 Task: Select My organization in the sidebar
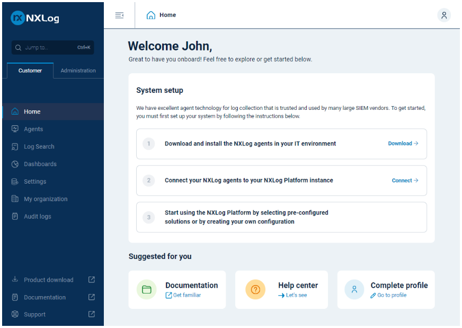click(x=53, y=198)
